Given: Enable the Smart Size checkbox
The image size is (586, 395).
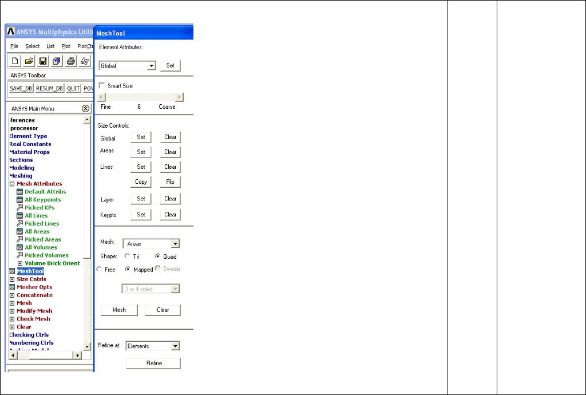Looking at the screenshot, I should 102,85.
